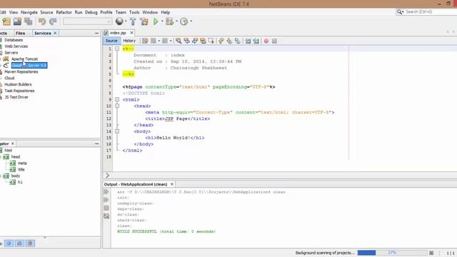Image resolution: width=457 pixels, height=257 pixels.
Task: Click the Last Edit icon in editor toolbar
Action: coord(145,41)
